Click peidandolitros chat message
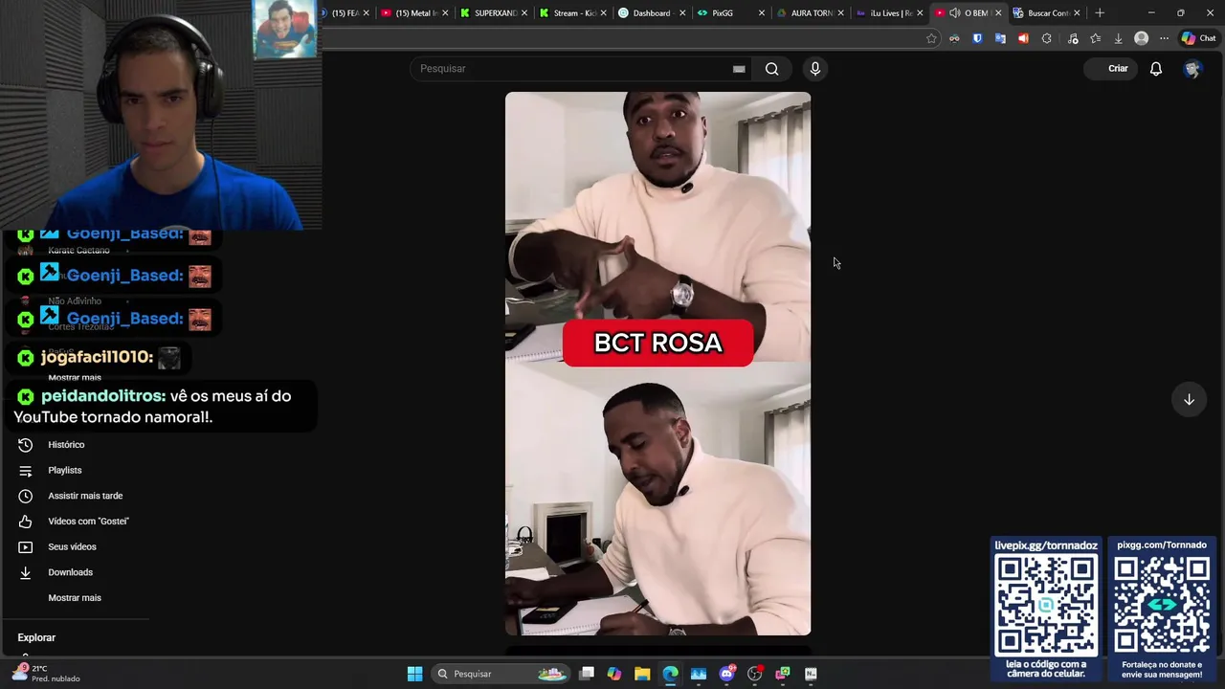Image resolution: width=1225 pixels, height=689 pixels. 159,407
